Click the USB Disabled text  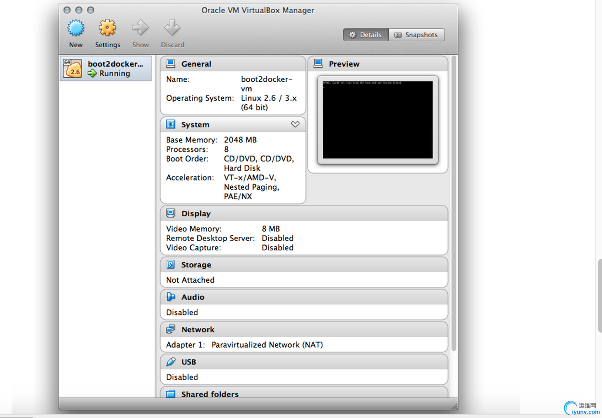[x=182, y=377]
